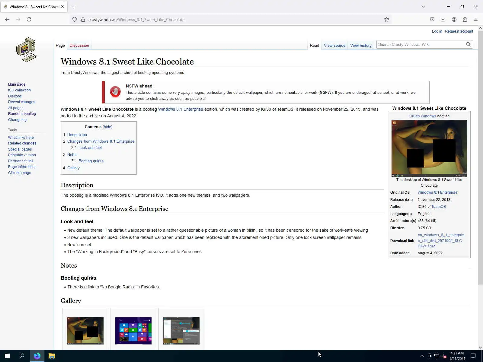Download the ISO via infobox link
Viewport: 483px width, 362px height.
point(441,241)
